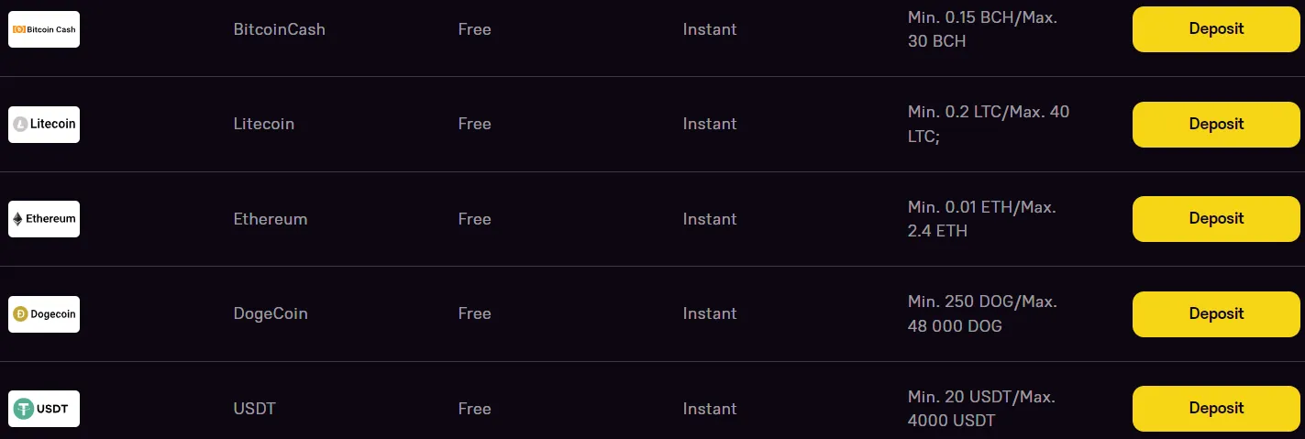Select the Ethereum method name text
1305x439 pixels.
pyautogui.click(x=271, y=219)
